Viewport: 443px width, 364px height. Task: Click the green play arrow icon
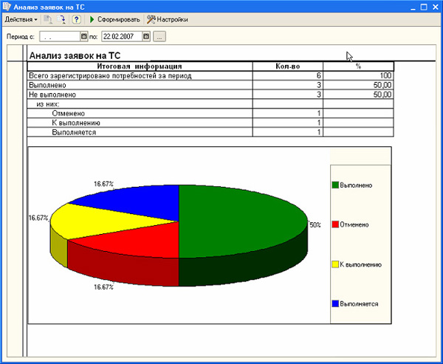92,19
